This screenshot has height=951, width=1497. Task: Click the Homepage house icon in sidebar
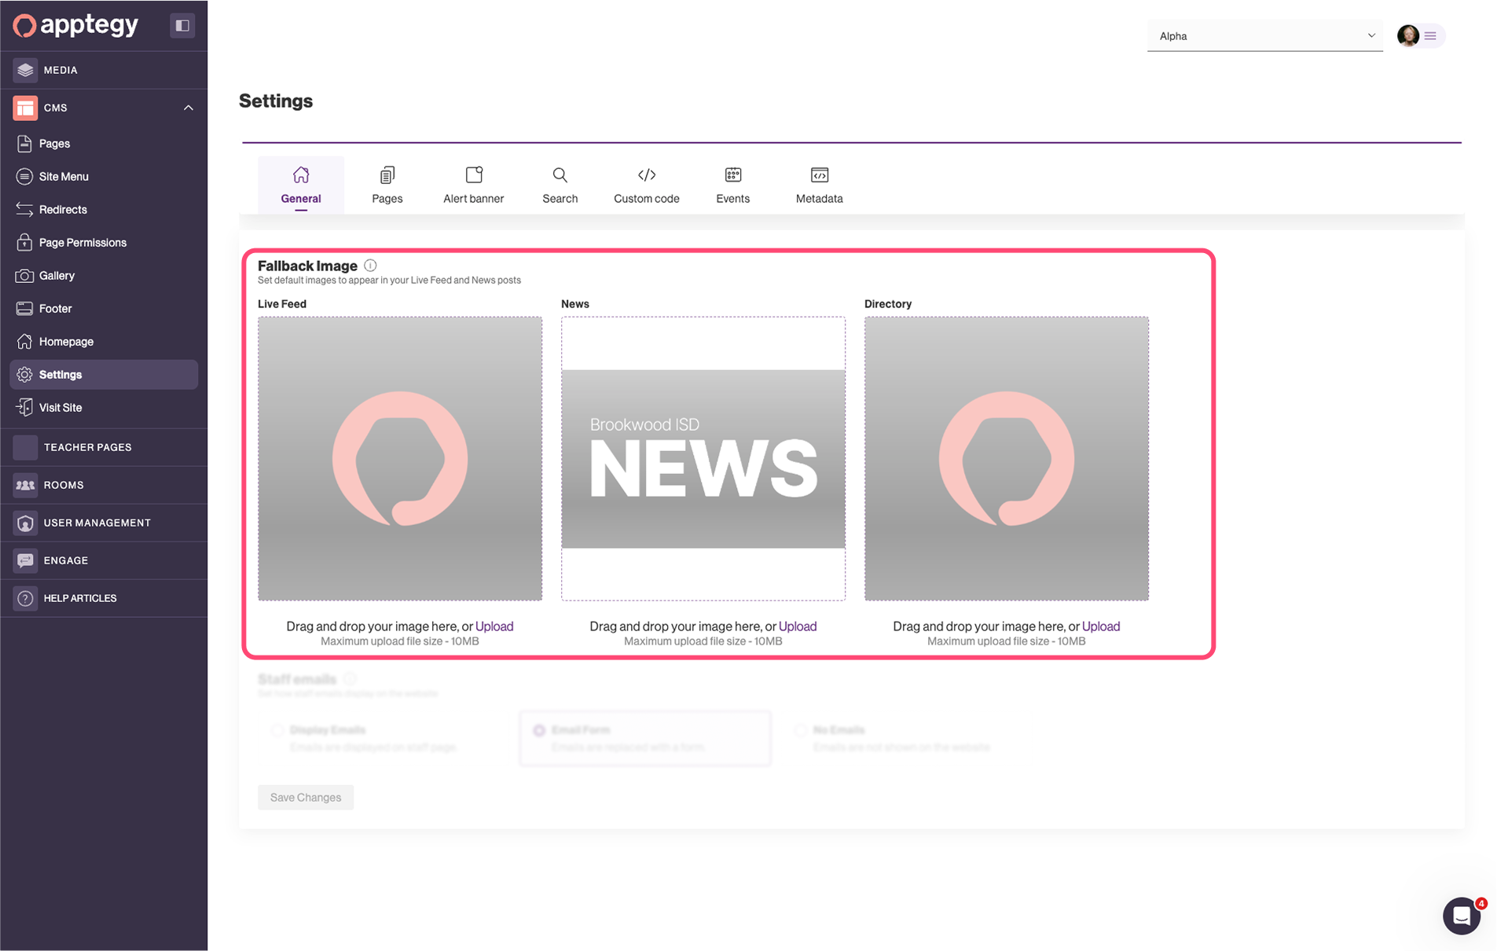tap(24, 342)
